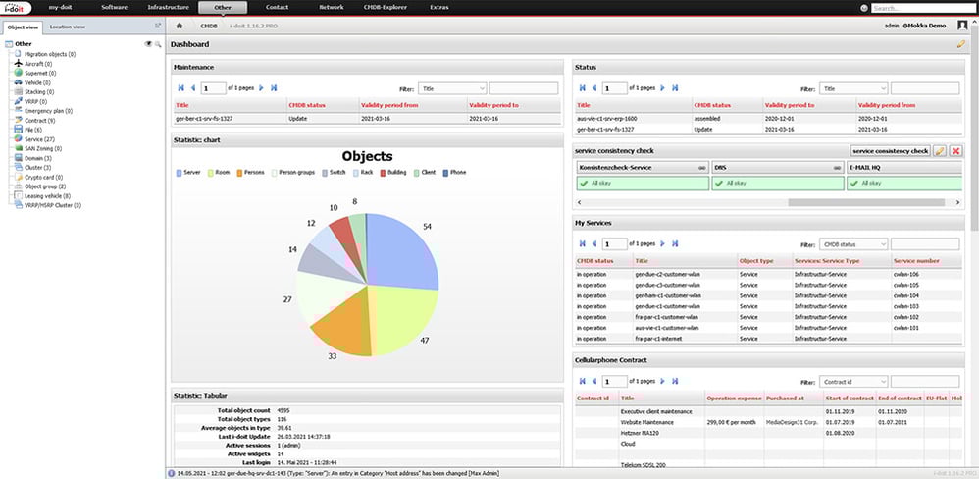Open Cellularphone Contract filter dropdown Contract id
This screenshot has height=479, width=979.
[853, 381]
